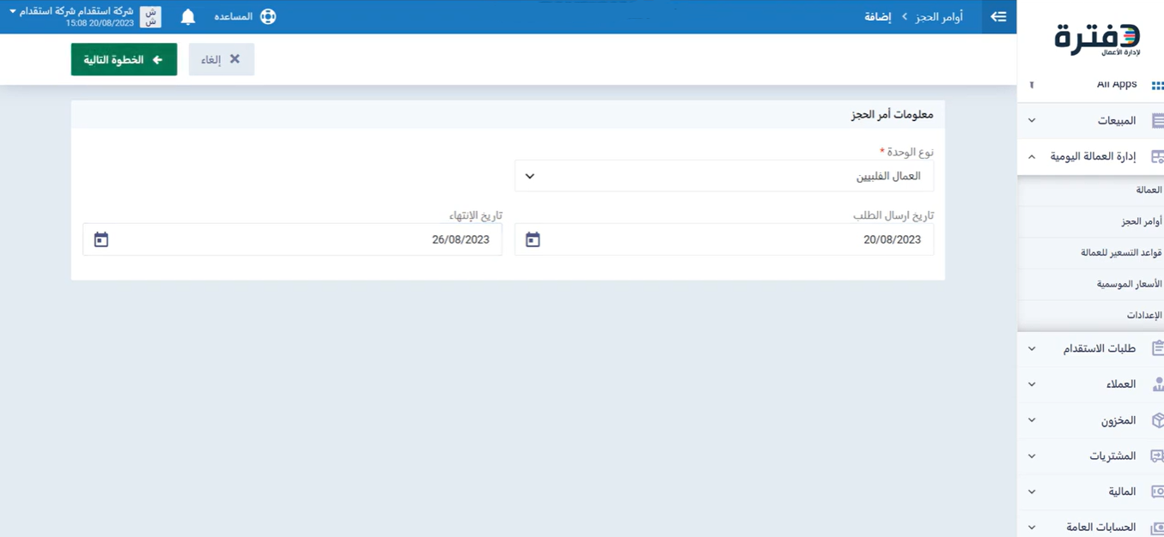Click the user avatar badge in header
Viewport: 1164px width, 537px height.
[150, 16]
